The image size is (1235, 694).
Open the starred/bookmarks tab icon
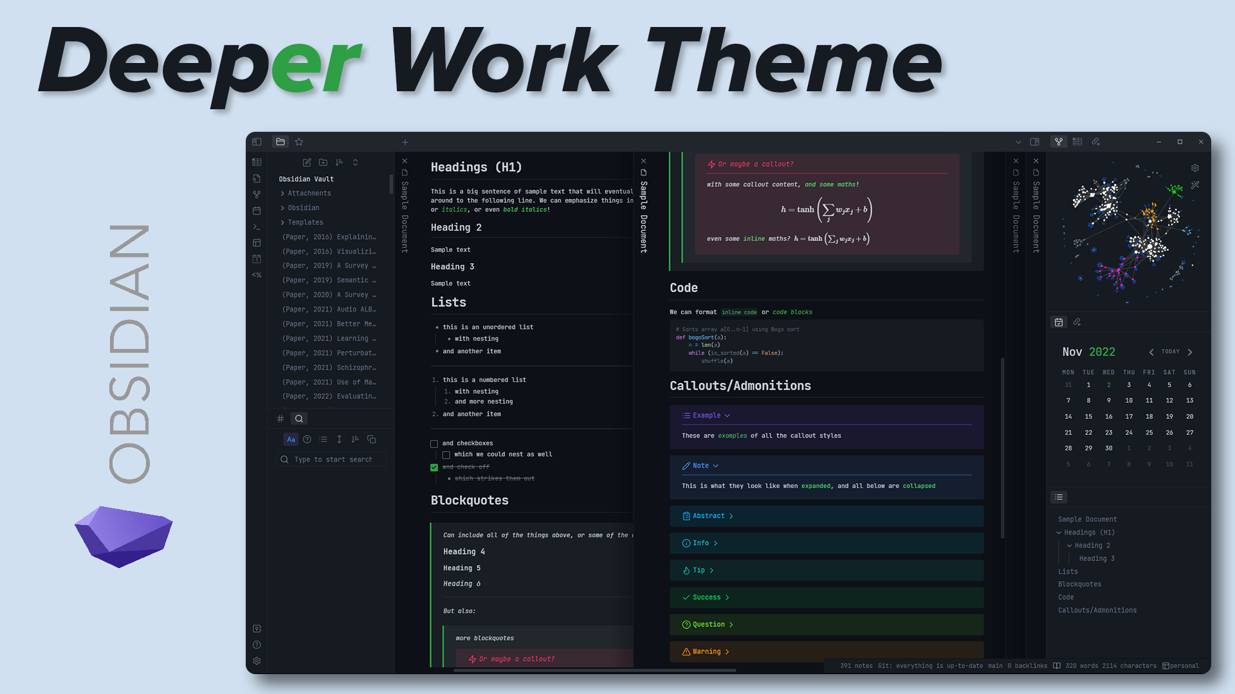(x=299, y=142)
